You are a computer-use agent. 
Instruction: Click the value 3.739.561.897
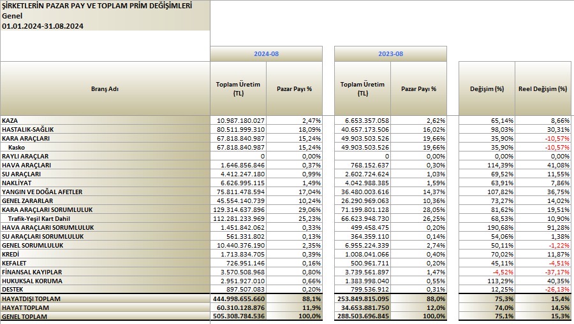[x=367, y=272]
